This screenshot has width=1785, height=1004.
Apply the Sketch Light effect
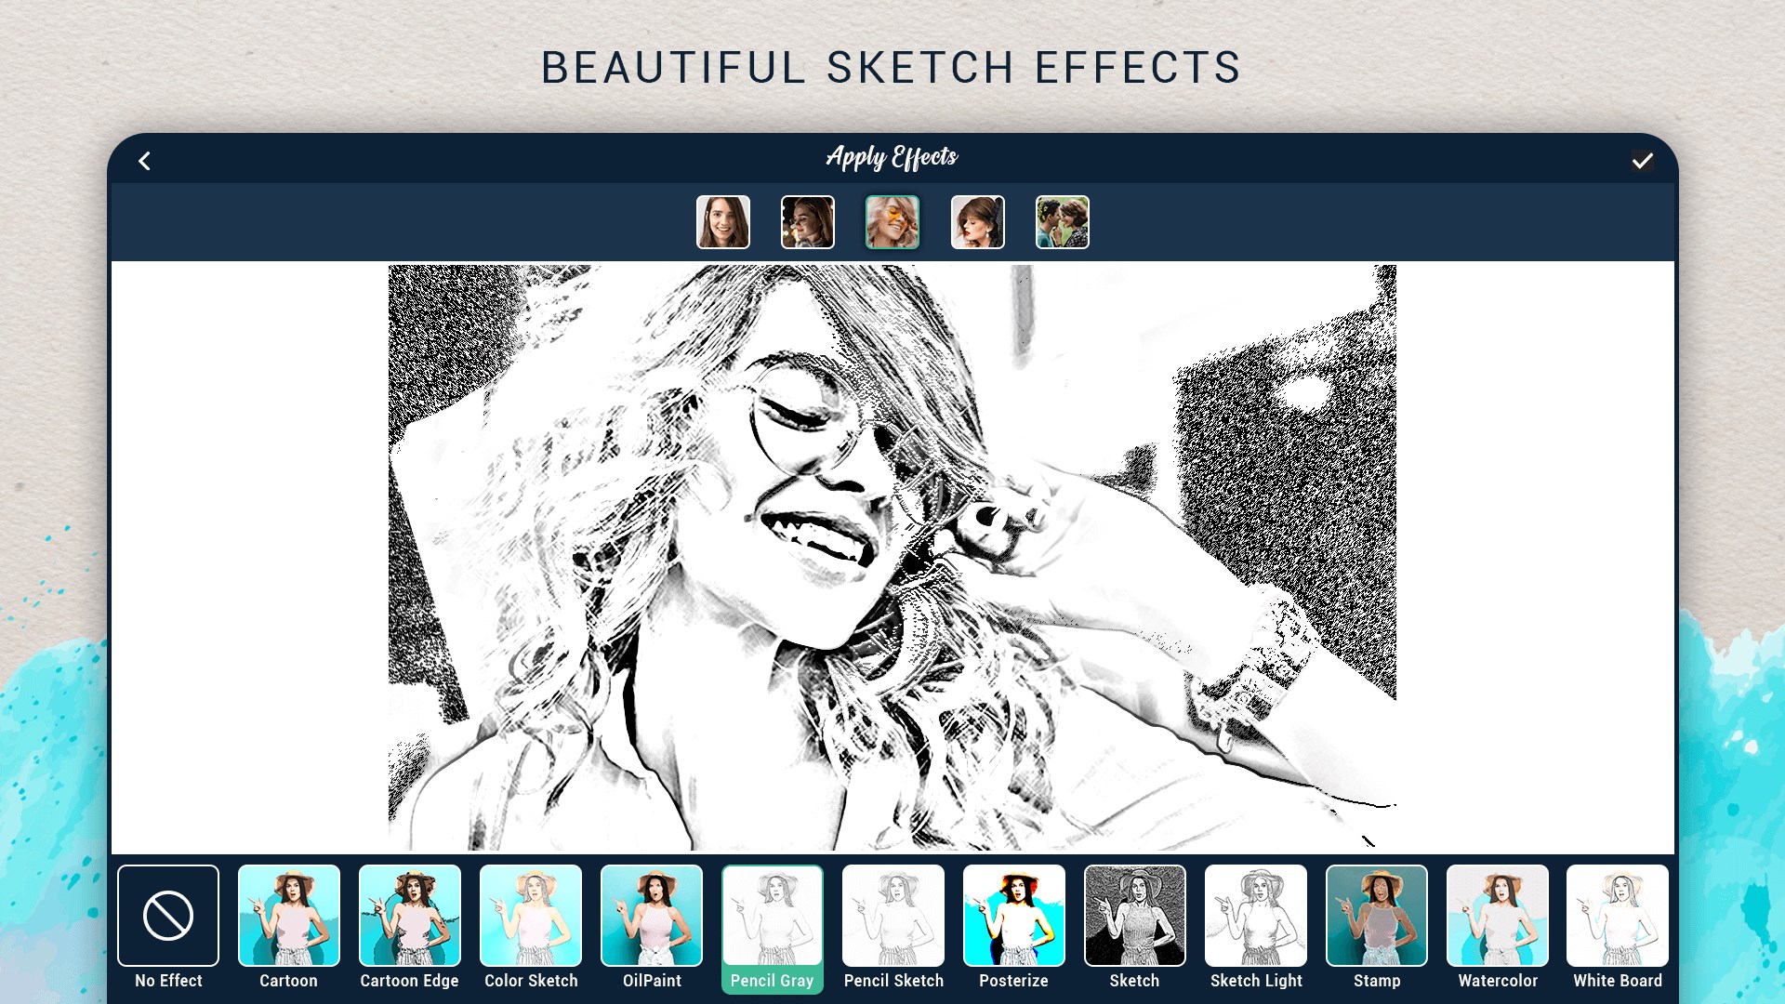tap(1256, 917)
